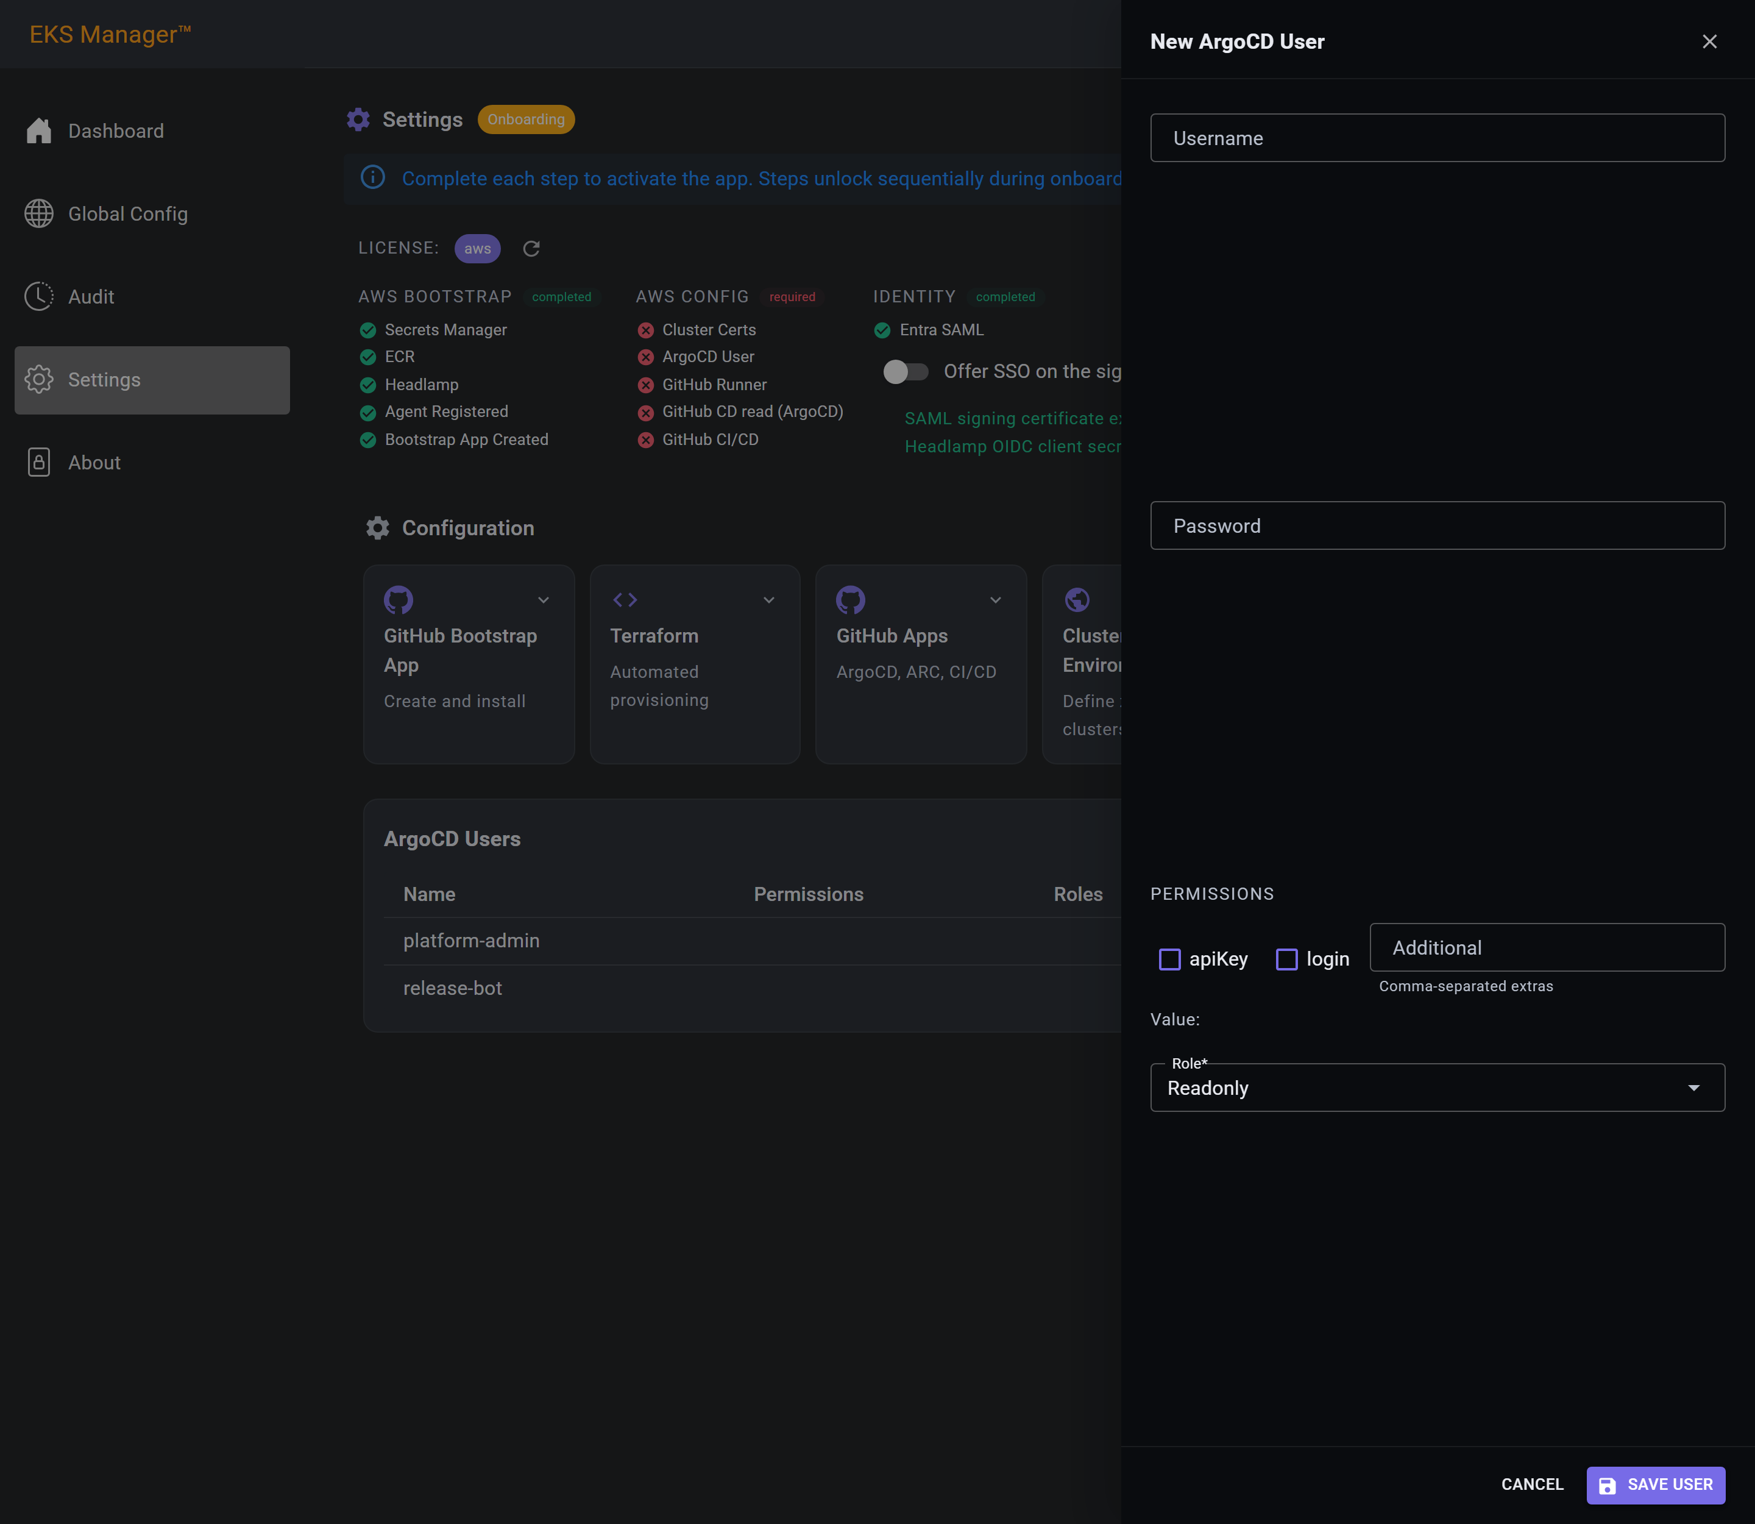The image size is (1755, 1524).
Task: Click the Save User button
Action: click(1656, 1485)
